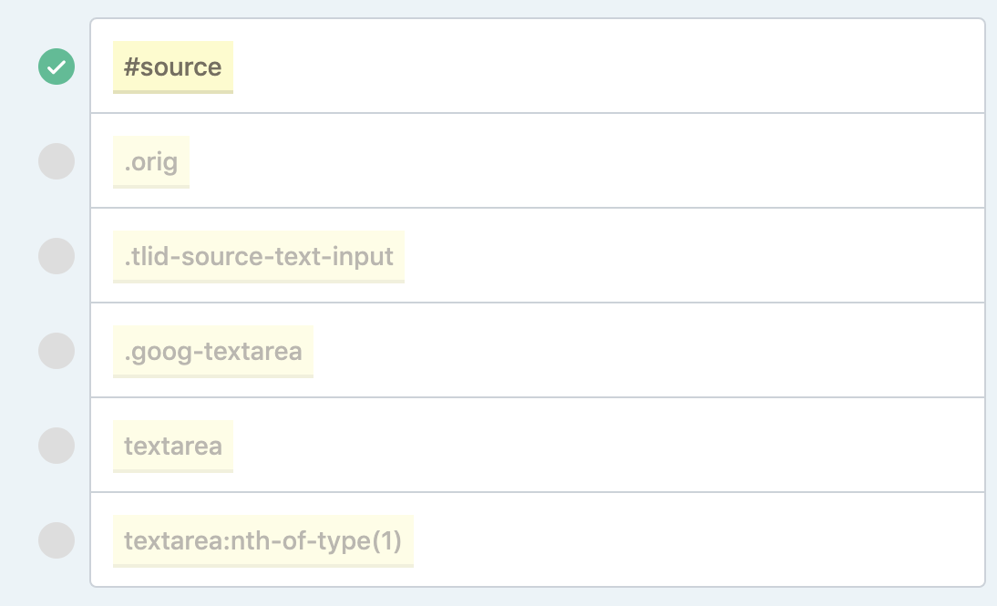Click the highlighted #source selector label
This screenshot has height=606, width=997.
coord(173,67)
